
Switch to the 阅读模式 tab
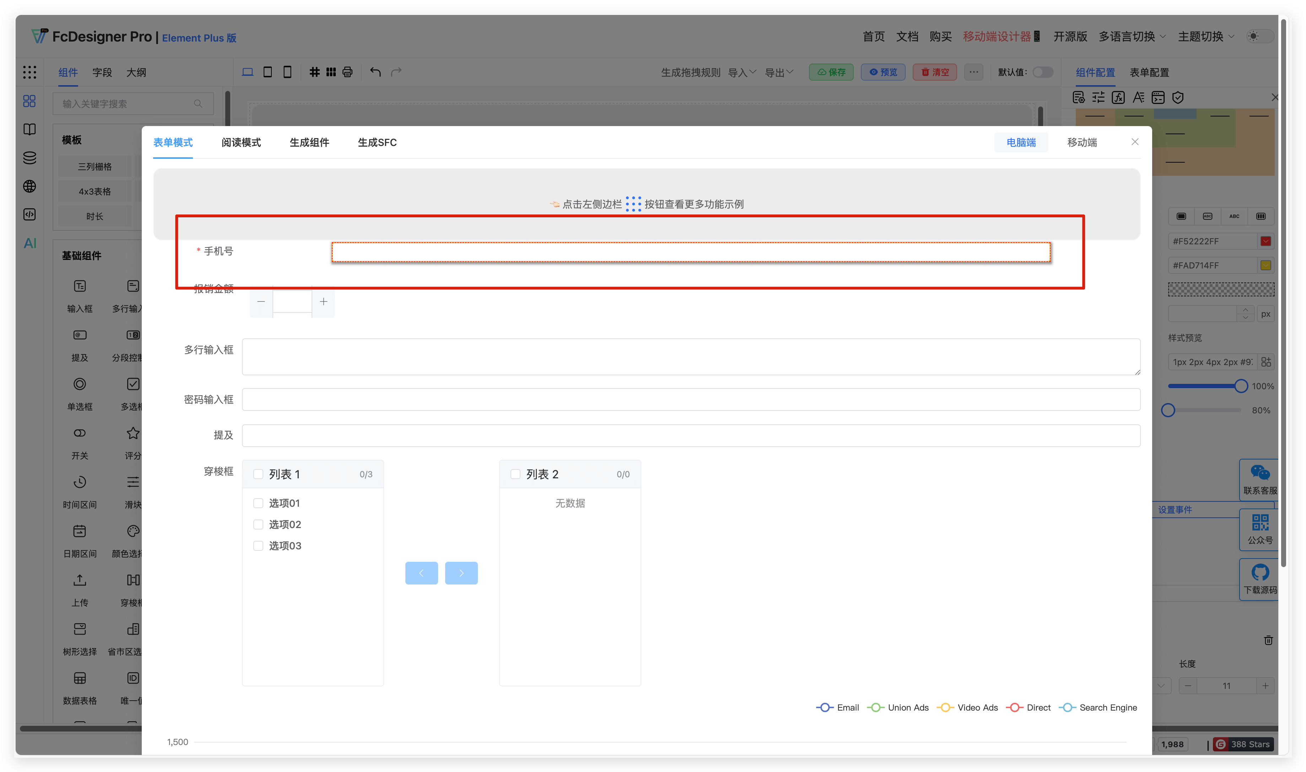pos(241,142)
